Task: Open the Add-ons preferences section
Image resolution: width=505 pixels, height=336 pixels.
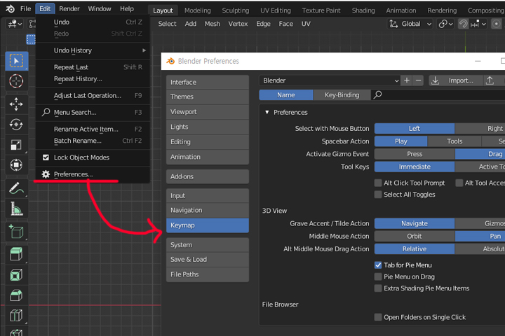Action: 208,176
